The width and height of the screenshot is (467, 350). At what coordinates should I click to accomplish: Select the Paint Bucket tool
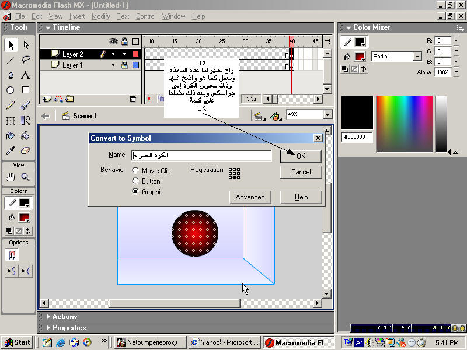click(26, 136)
